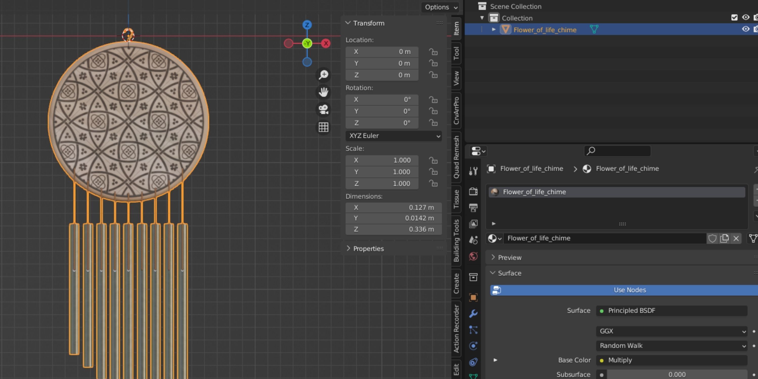
Task: Unlink material with the X icon
Action: coord(736,238)
